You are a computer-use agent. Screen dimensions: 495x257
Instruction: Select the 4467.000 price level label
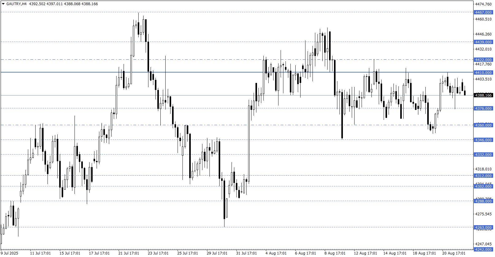click(483, 13)
